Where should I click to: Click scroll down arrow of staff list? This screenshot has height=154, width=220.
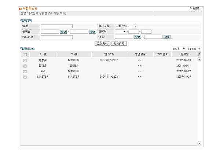(199, 143)
